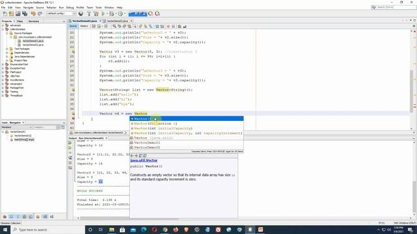Switch to the Files tab
The height and width of the screenshot is (234, 417).
[x=20, y=21]
